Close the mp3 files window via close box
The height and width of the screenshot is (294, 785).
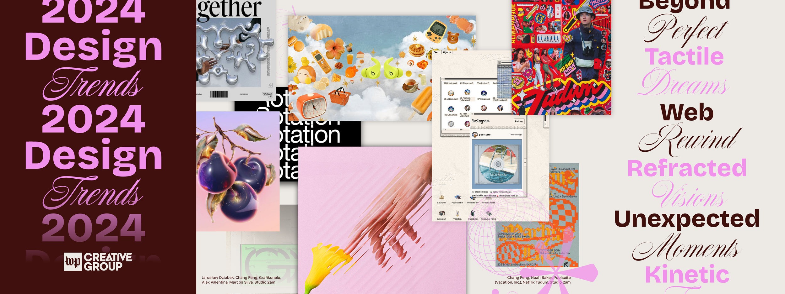point(442,79)
